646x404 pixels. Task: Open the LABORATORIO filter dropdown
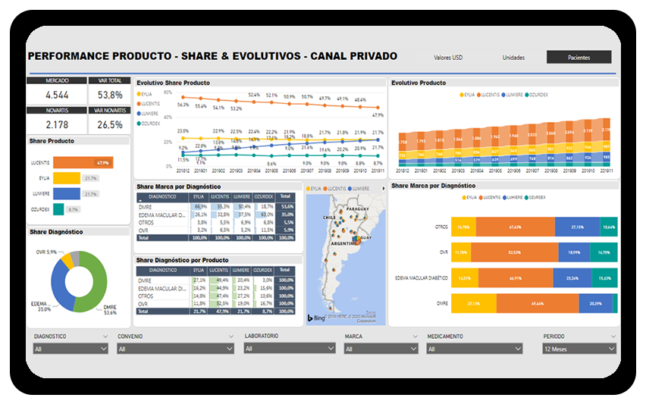[x=289, y=348]
